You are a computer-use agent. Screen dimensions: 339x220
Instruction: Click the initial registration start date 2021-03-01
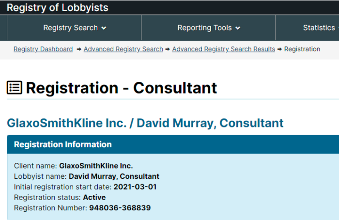[x=135, y=187]
